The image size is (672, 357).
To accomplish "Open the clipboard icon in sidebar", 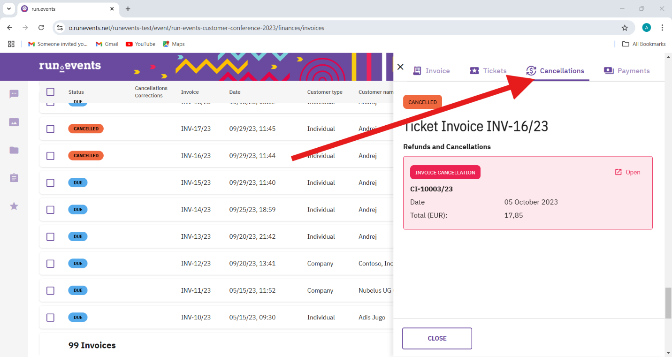I will click(14, 178).
